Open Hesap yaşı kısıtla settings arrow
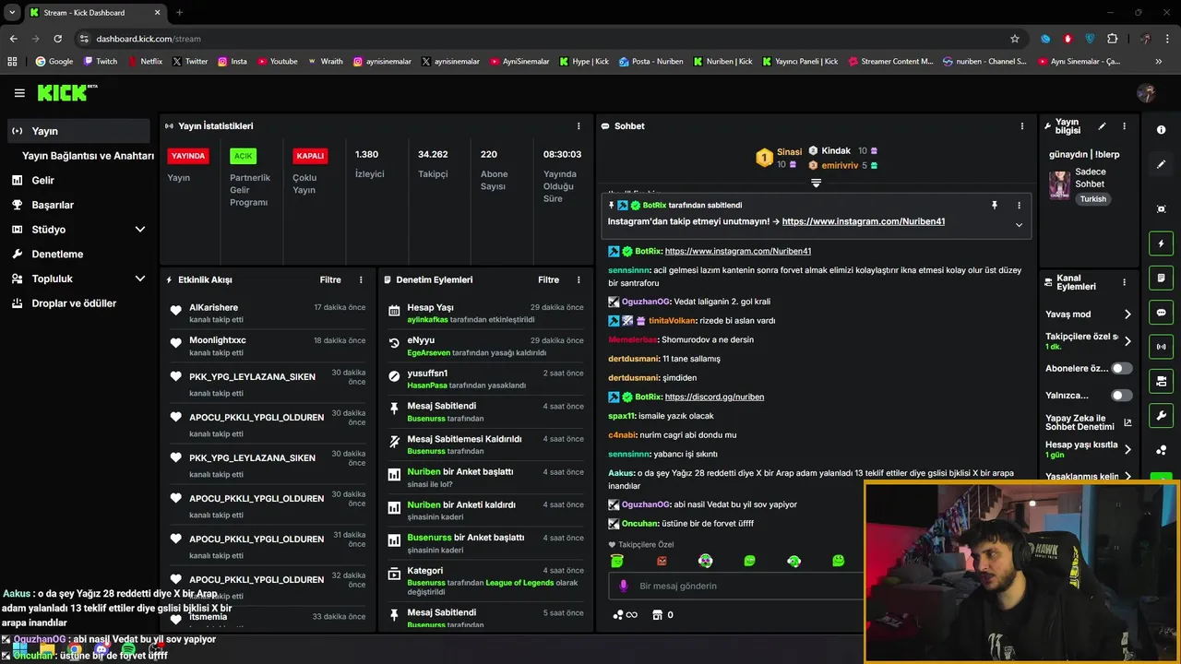Screen dimensions: 1181x664 coord(1127,449)
